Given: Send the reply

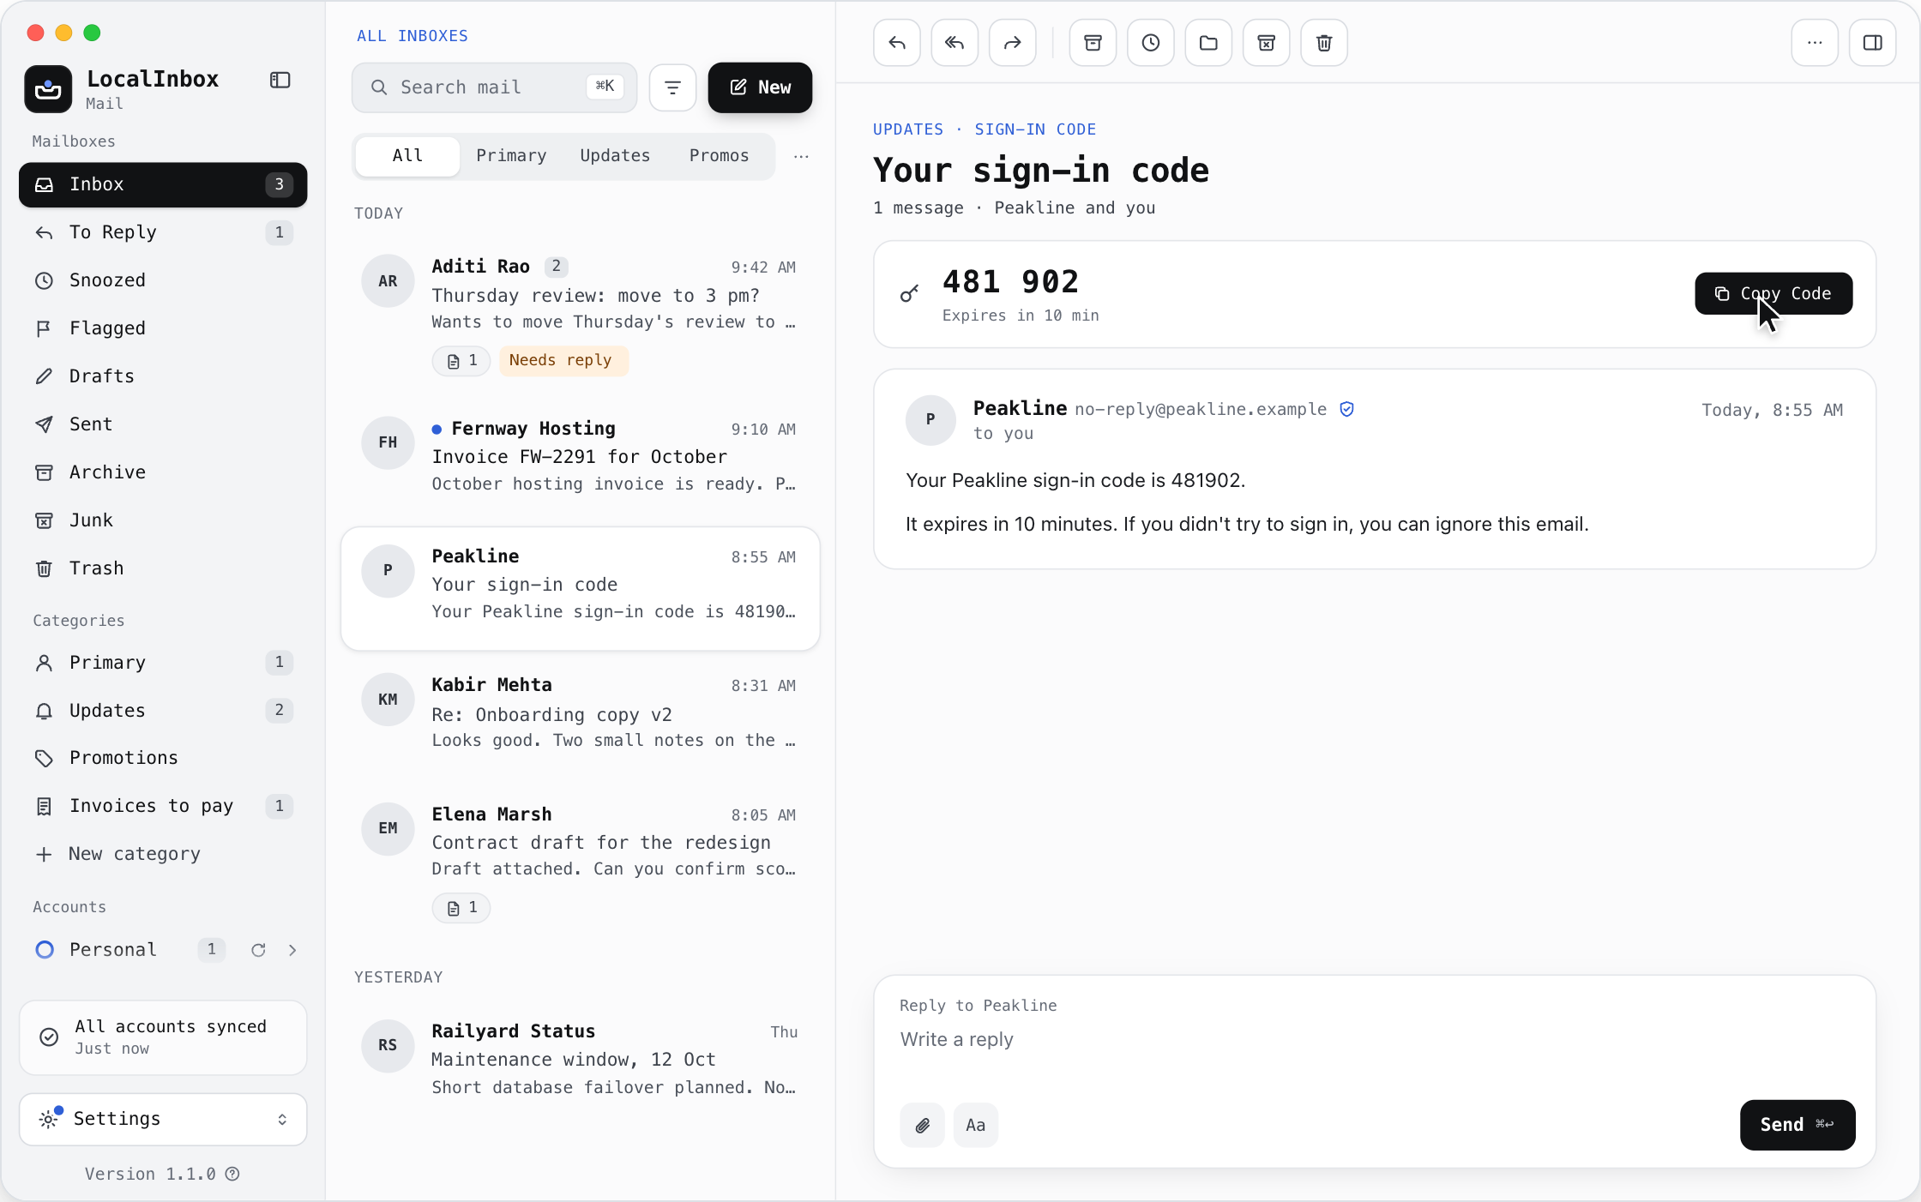Looking at the screenshot, I should click(x=1798, y=1125).
